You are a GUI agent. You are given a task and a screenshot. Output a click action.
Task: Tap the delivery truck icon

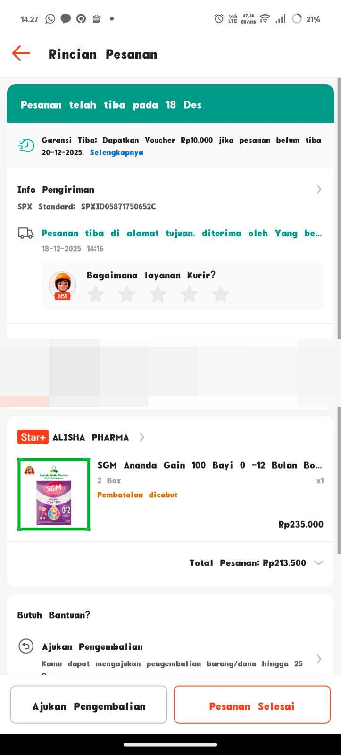(26, 233)
